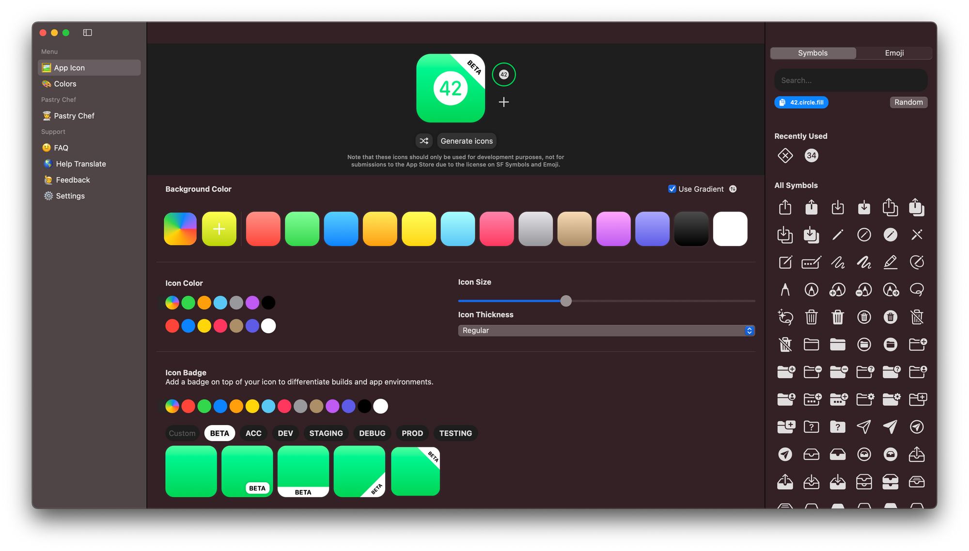Switch to the Emoji tab
The width and height of the screenshot is (969, 551).
click(x=894, y=53)
